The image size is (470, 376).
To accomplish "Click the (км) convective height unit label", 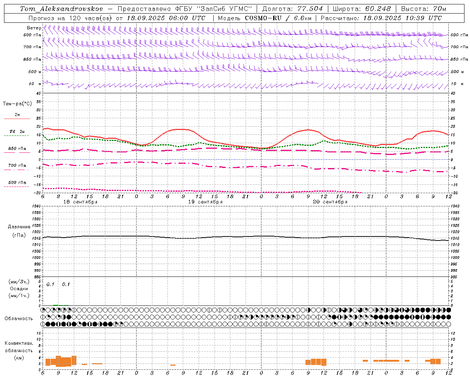I will tap(19, 357).
